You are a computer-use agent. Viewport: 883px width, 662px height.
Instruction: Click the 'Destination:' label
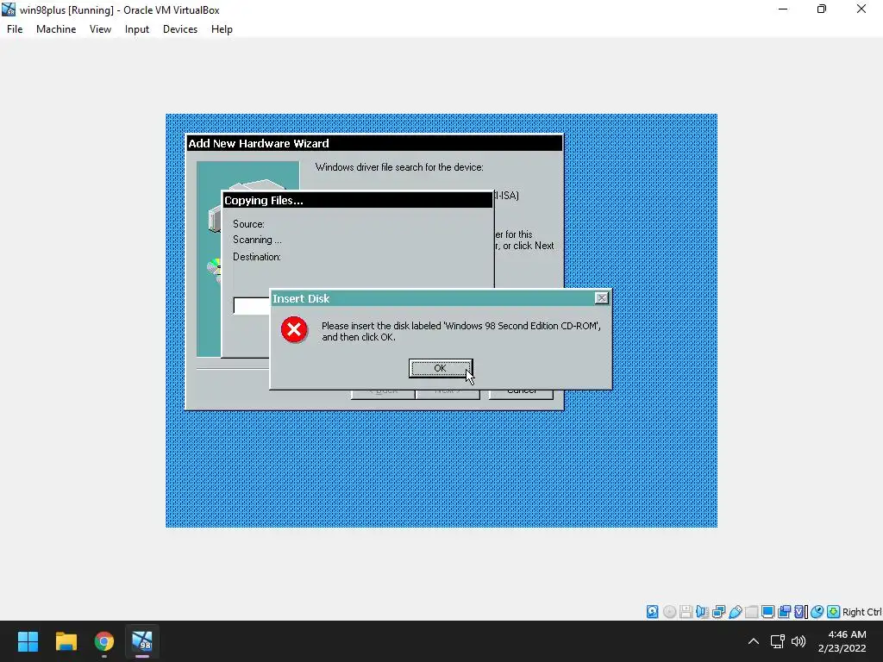tap(257, 257)
